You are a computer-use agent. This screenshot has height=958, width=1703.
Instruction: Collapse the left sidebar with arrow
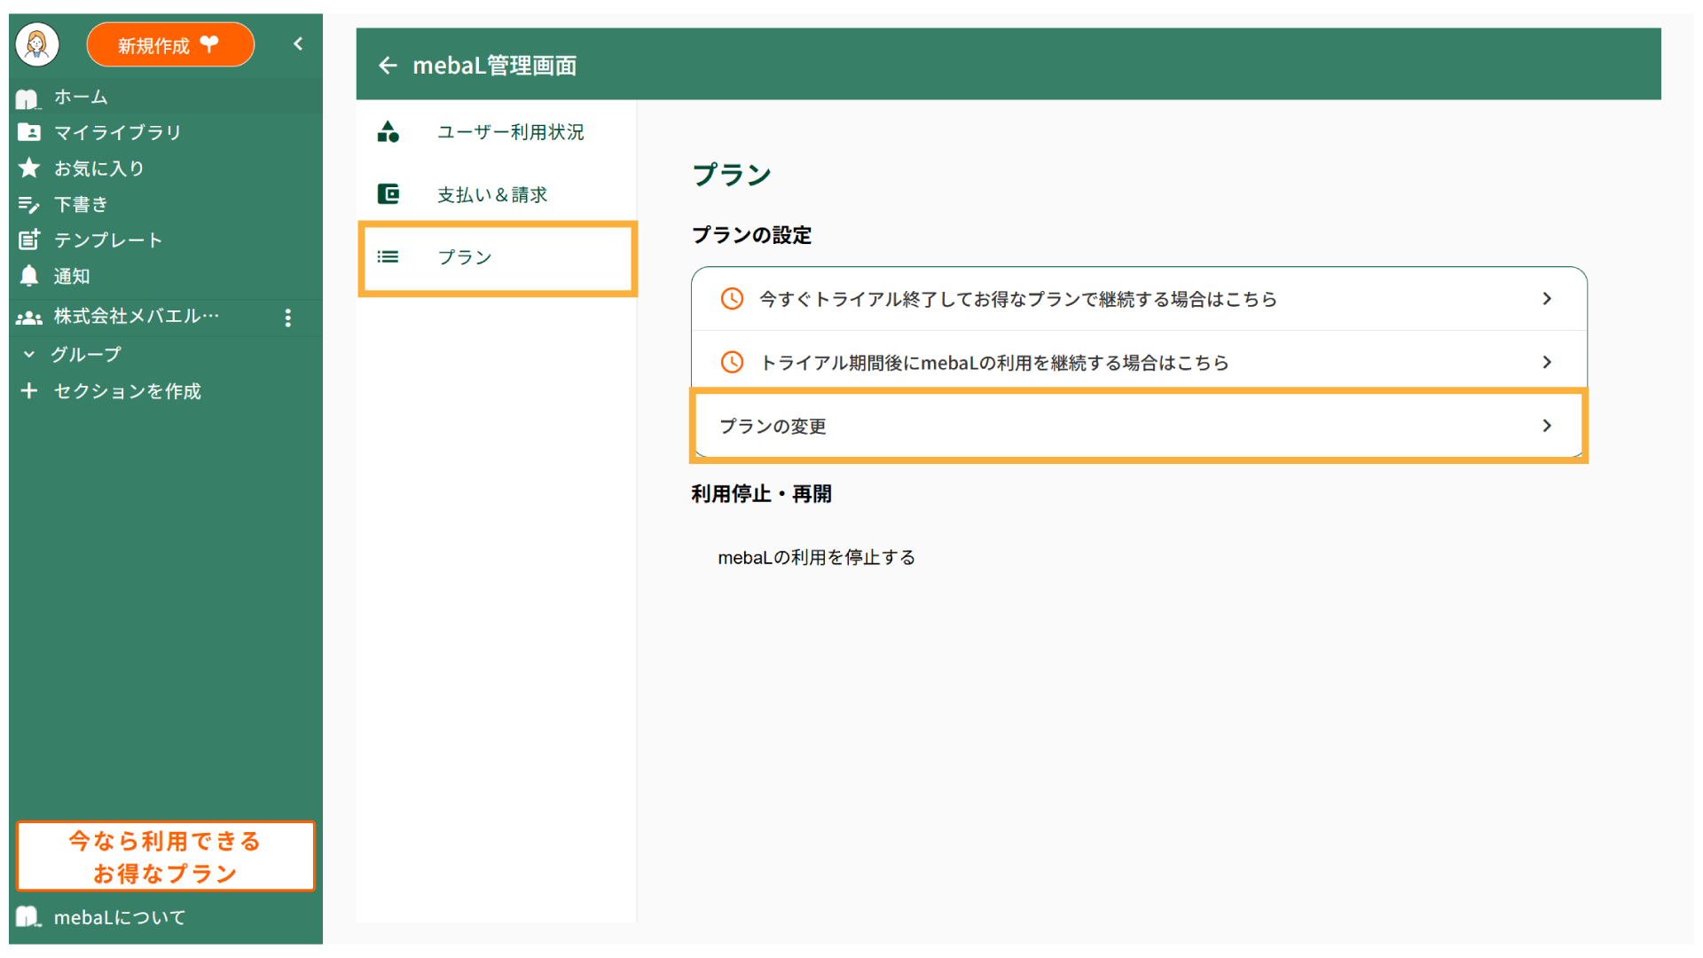coord(298,43)
